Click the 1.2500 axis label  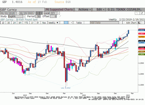142,63
